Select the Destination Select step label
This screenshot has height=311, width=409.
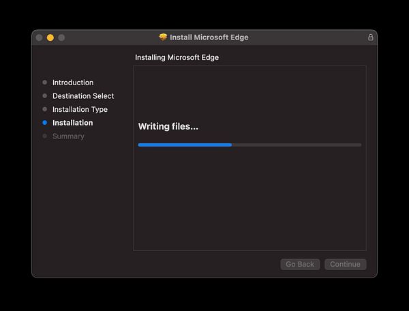(x=83, y=96)
